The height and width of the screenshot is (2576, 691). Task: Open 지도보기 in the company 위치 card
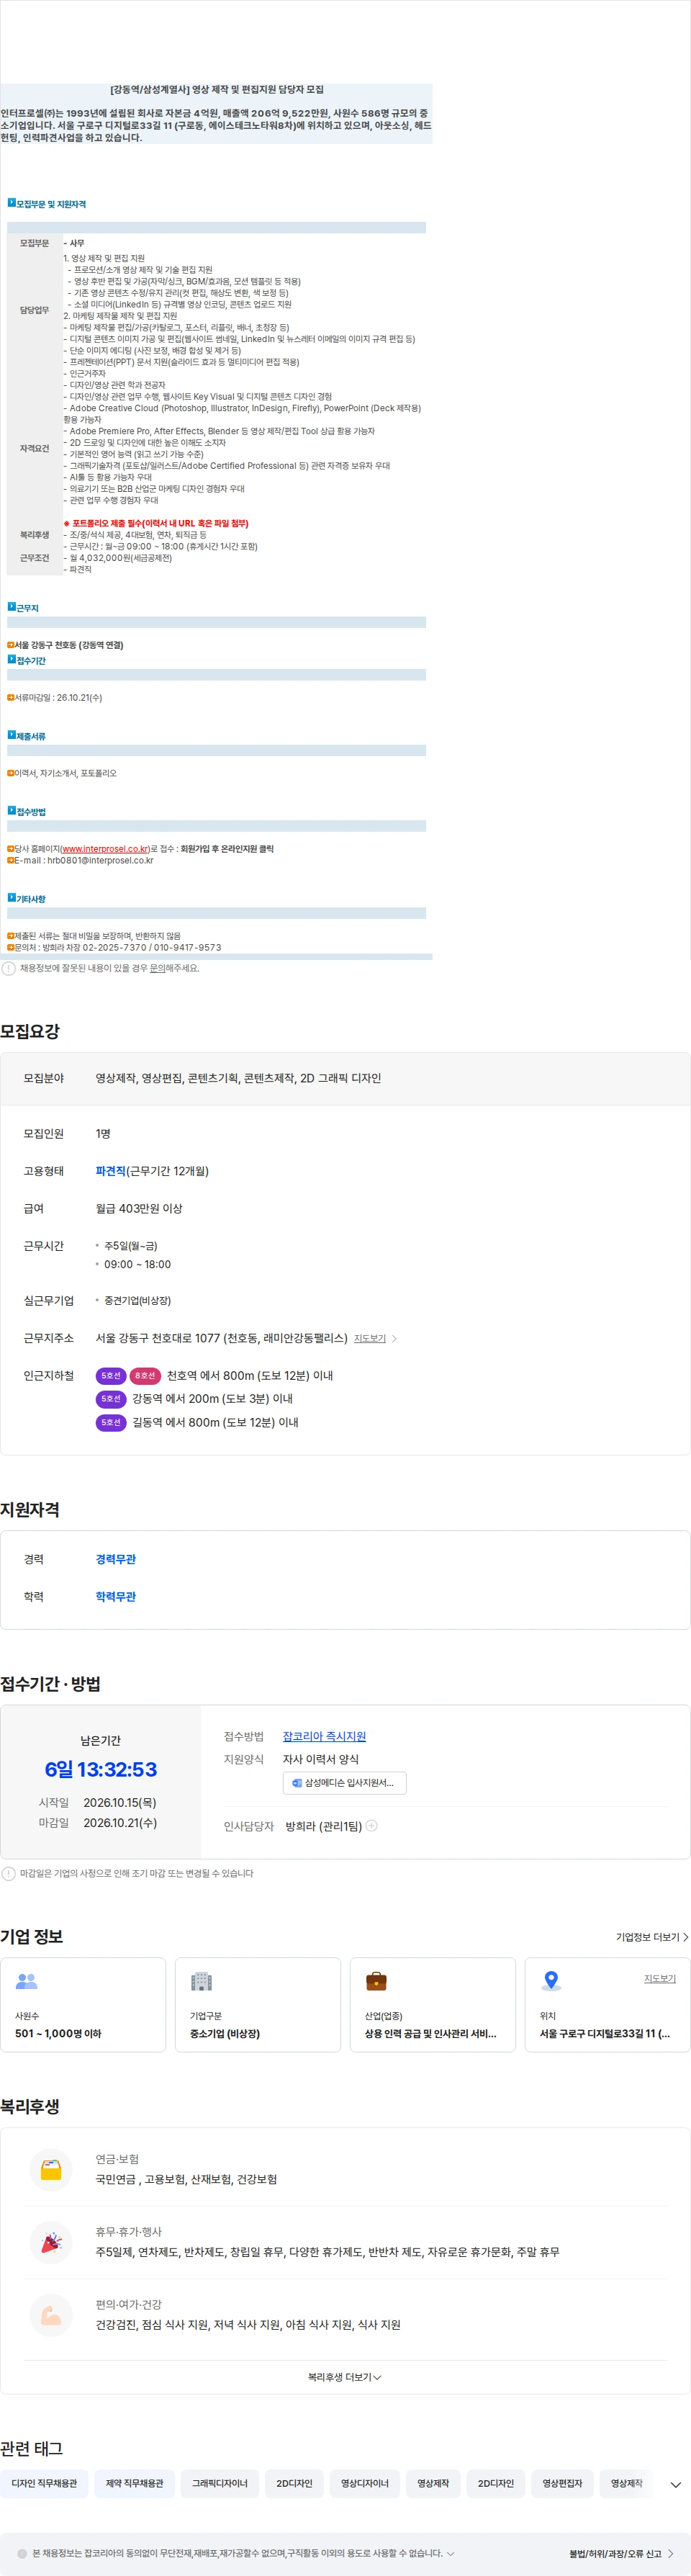tap(660, 1978)
